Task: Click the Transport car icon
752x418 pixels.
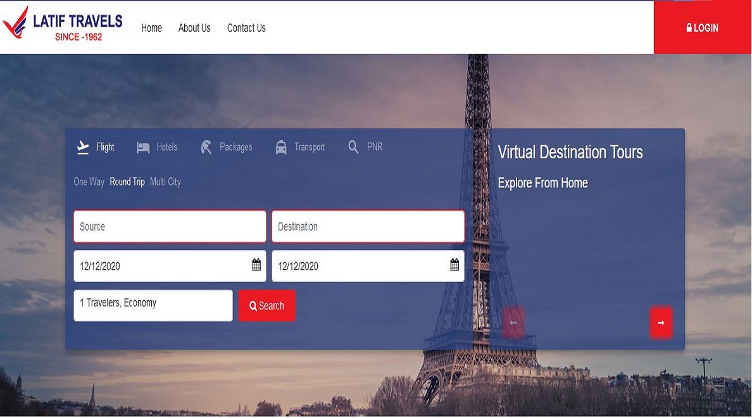Action: 281,148
